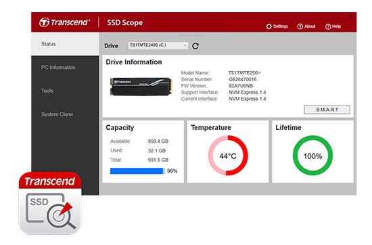372x245 pixels.
Task: Click the Lifetime heading
Action: 288,127
